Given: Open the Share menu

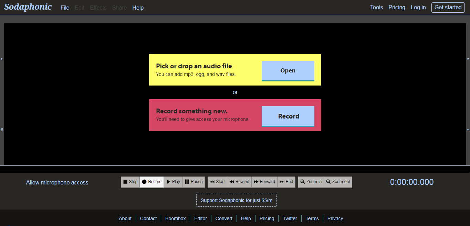Looking at the screenshot, I should pos(119,8).
